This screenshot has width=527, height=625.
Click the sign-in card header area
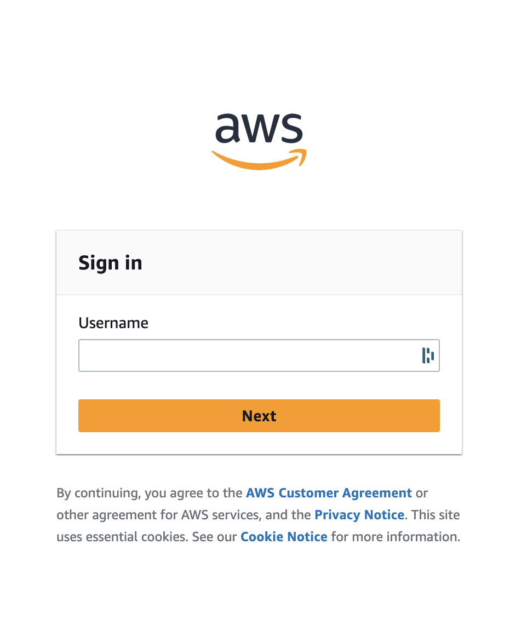coord(259,262)
